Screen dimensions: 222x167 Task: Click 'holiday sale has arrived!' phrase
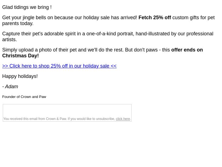[x=110, y=18]
